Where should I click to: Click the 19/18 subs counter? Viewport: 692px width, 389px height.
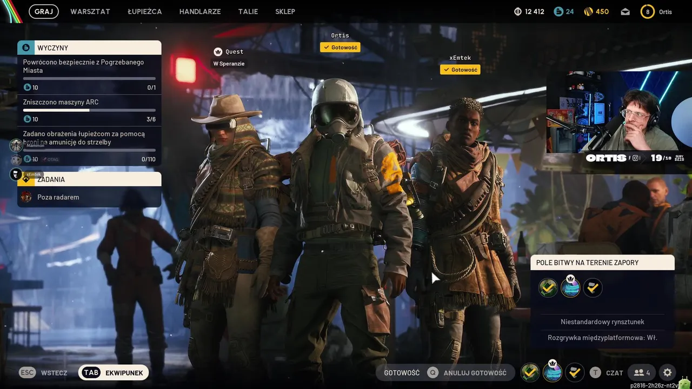click(660, 158)
